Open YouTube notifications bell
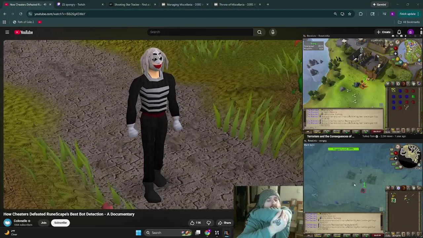This screenshot has height=238, width=423. click(399, 32)
